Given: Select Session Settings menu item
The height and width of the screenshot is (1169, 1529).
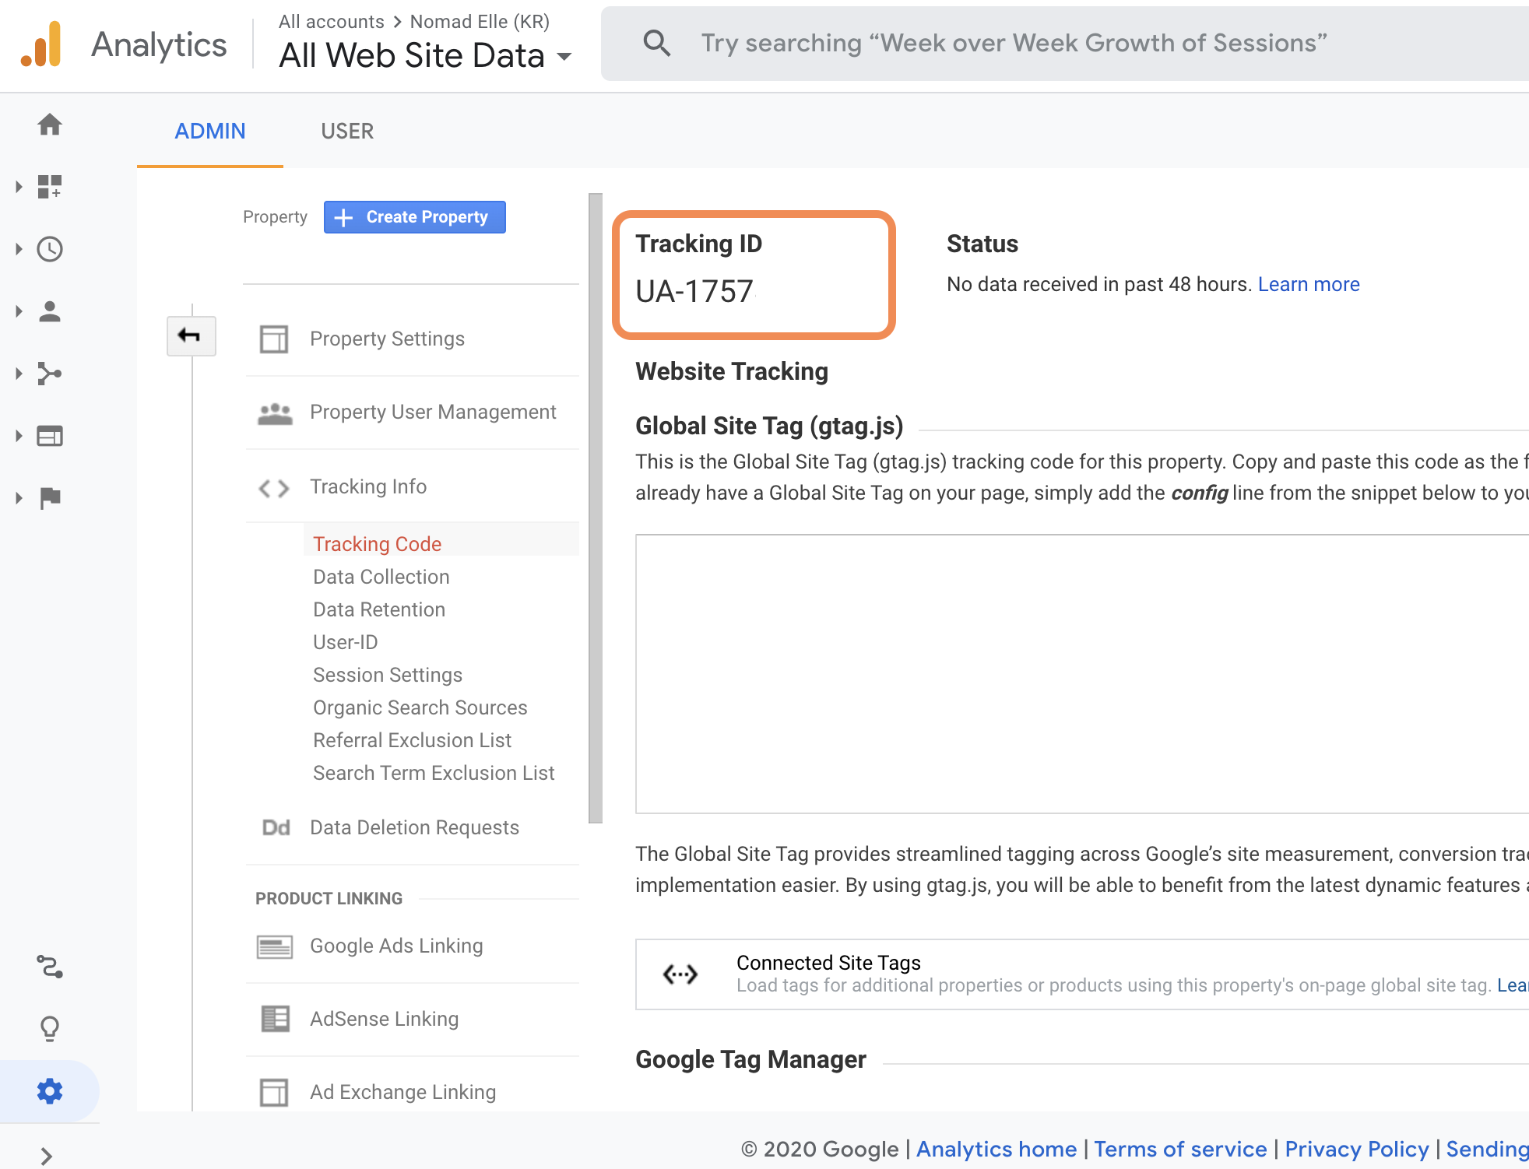Looking at the screenshot, I should [388, 675].
